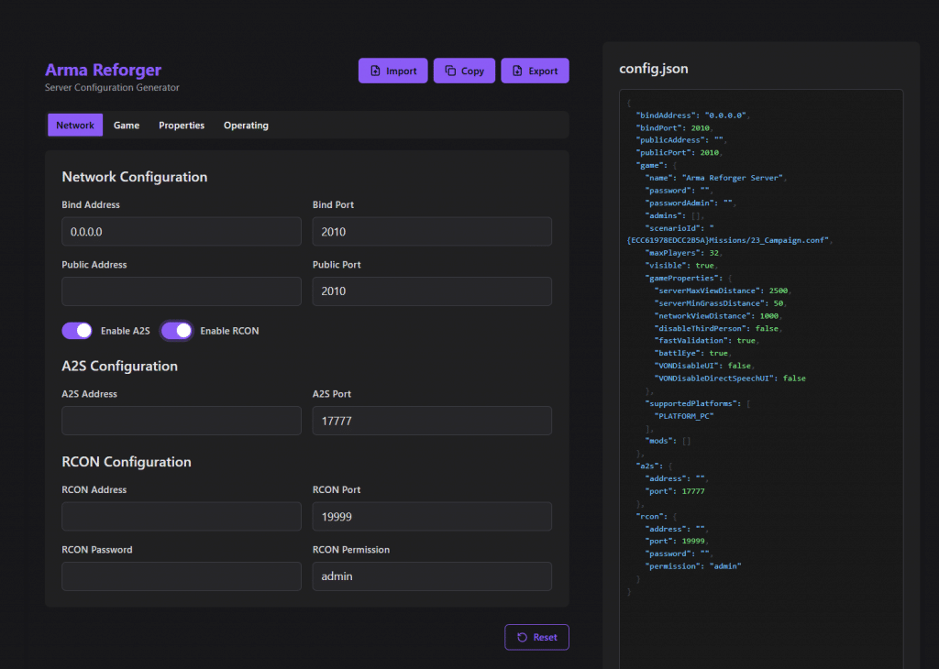Select the RCON Permission field showing admin

pyautogui.click(x=431, y=576)
